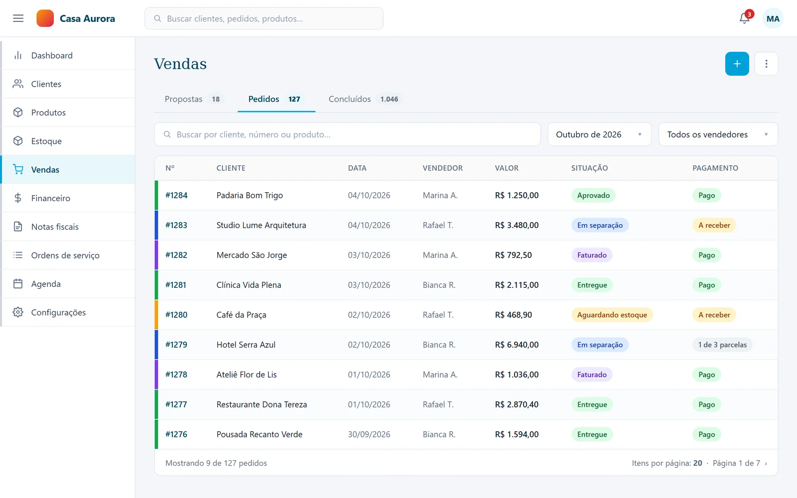Viewport: 797px width, 498px height.
Task: Click the Ordens de serviço list icon
Action: pyautogui.click(x=18, y=255)
